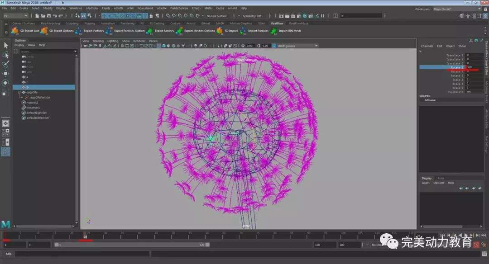Switch to the RealFlowMaya shelf tab
The width and height of the screenshot is (489, 264).
click(298, 24)
